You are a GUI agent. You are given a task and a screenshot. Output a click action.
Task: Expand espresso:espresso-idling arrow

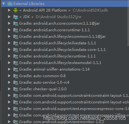(x=9, y=115)
